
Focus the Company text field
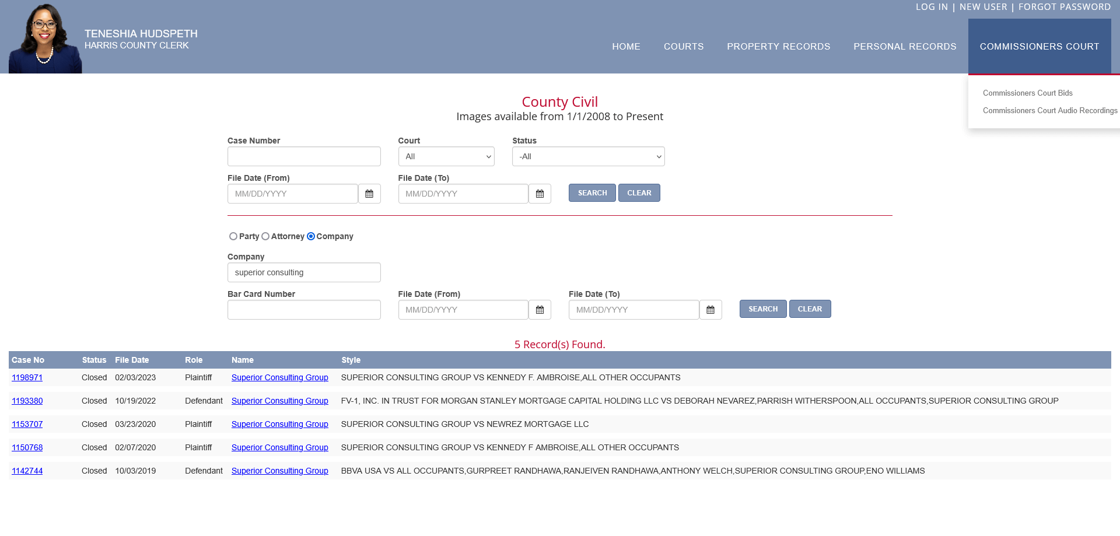click(304, 272)
